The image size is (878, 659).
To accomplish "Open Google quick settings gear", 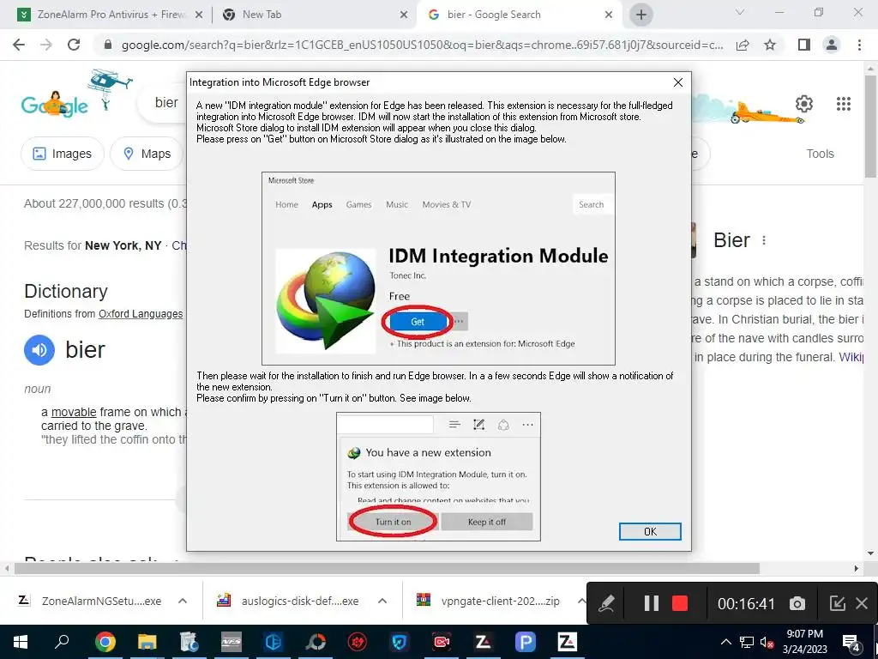I will (x=804, y=104).
